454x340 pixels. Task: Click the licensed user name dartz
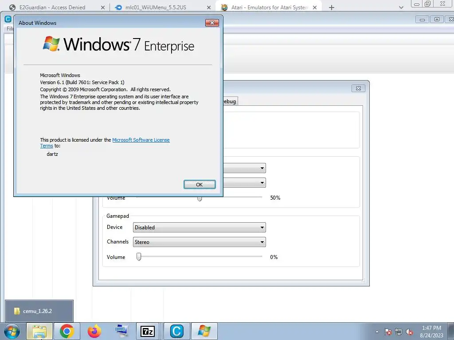click(52, 154)
